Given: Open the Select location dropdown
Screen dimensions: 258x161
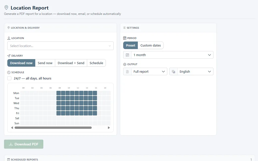Looking at the screenshot, I should 60,46.
